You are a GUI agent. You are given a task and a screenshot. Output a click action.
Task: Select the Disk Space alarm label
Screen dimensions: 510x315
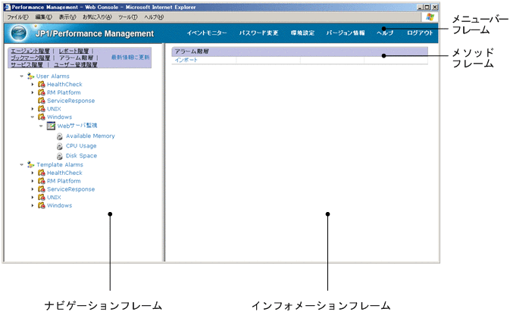pyautogui.click(x=81, y=156)
